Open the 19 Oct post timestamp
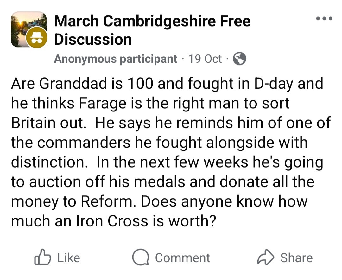The height and width of the screenshot is (280, 342). coord(205,59)
